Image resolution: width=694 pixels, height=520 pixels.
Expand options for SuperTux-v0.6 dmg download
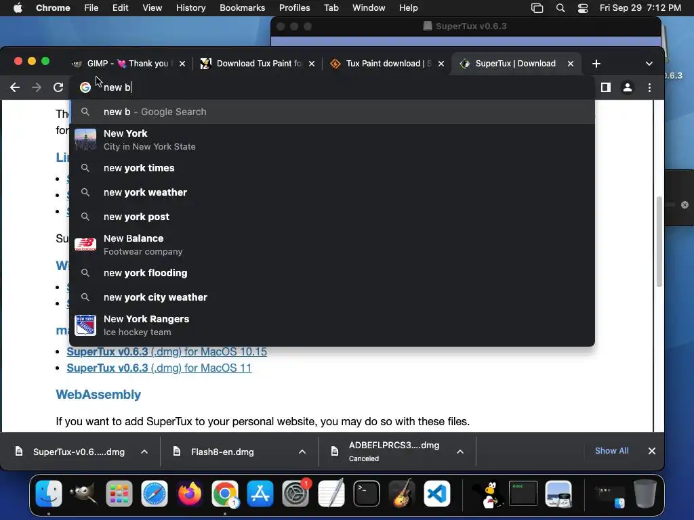pyautogui.click(x=144, y=452)
